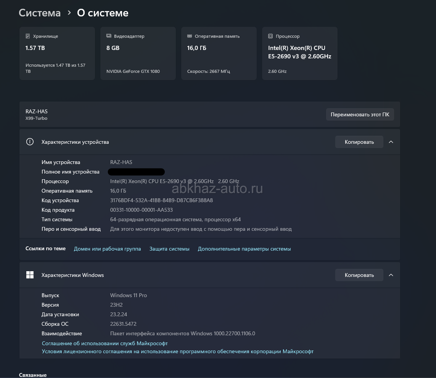Click the Перо и сенсорный ввод value text
Screen dimensions: 436x378
click(201, 229)
